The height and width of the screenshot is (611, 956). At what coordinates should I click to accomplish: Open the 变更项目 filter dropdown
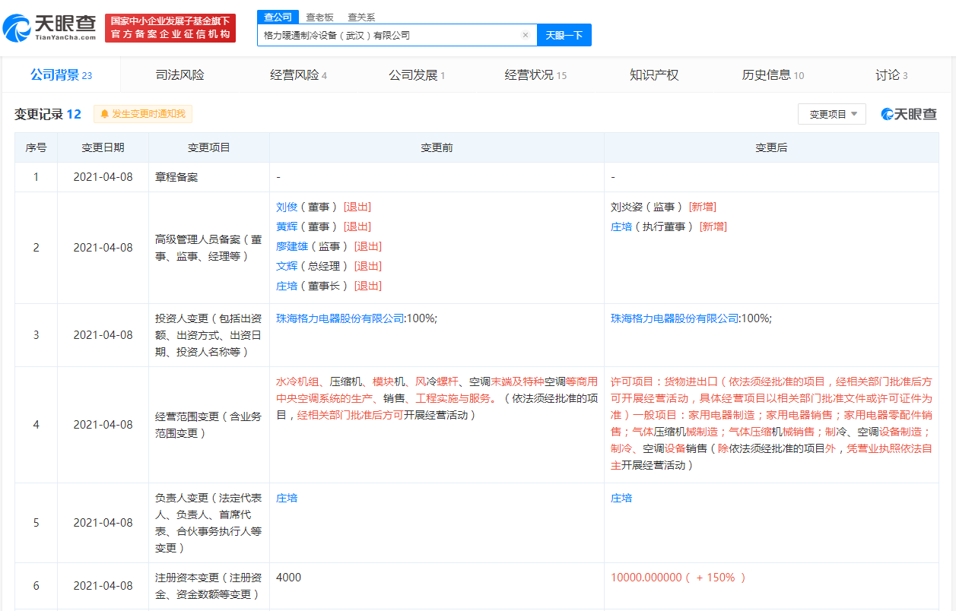click(832, 114)
